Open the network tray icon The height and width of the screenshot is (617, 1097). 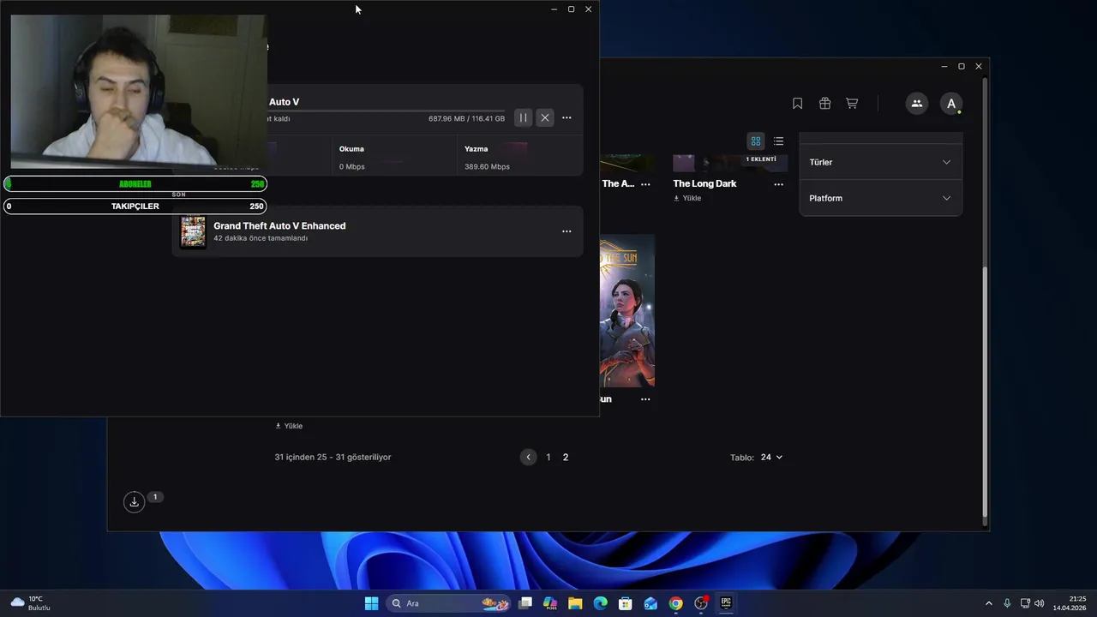(1025, 603)
